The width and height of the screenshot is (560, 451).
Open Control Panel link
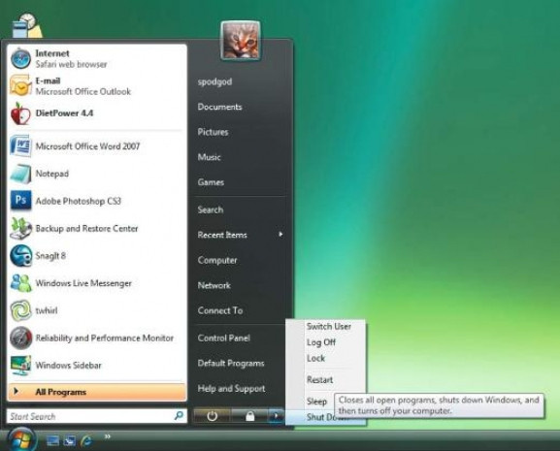click(x=223, y=338)
